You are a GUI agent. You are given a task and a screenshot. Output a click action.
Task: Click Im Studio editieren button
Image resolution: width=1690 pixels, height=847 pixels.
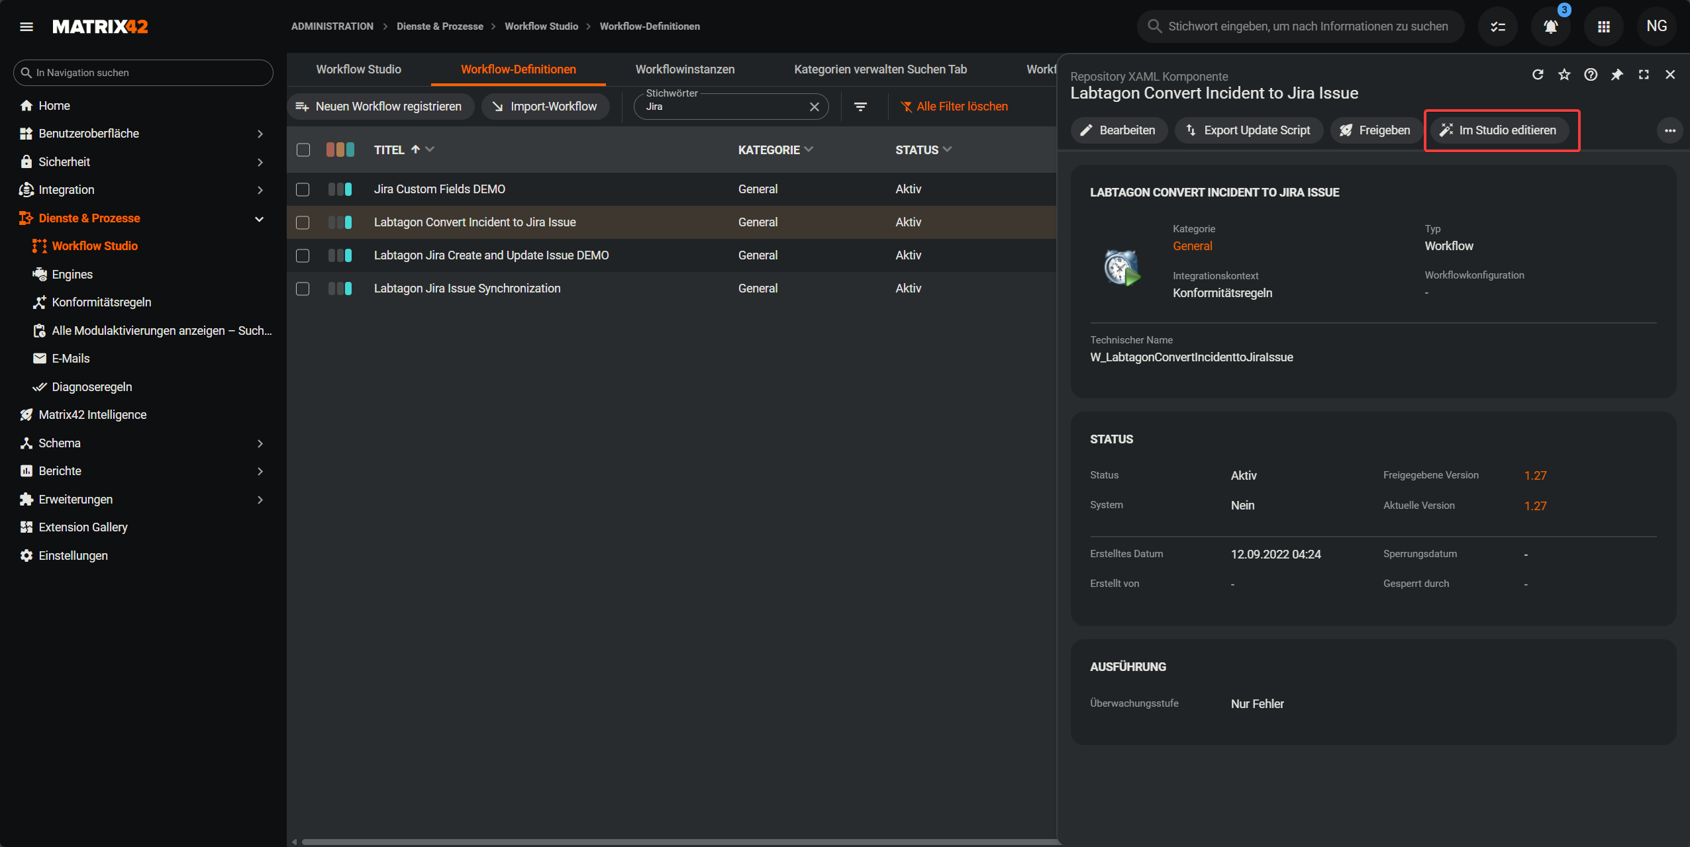pos(1499,130)
